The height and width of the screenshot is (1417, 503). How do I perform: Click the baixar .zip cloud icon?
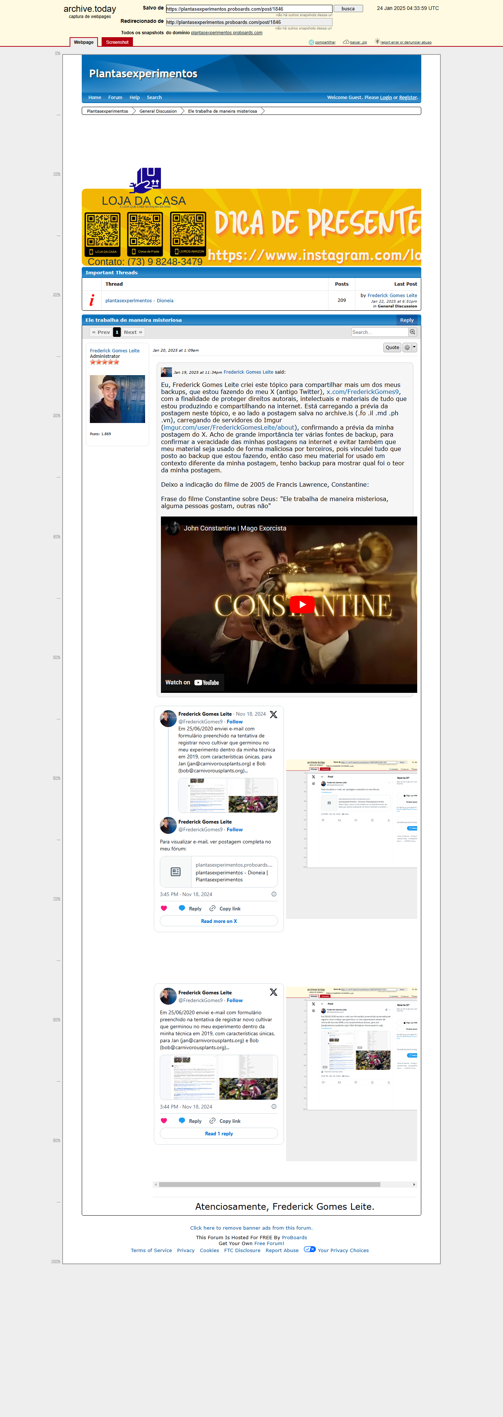346,42
